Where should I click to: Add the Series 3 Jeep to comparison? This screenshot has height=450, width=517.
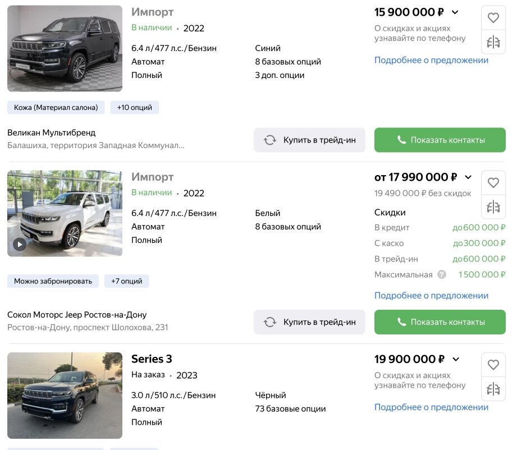pos(493,389)
